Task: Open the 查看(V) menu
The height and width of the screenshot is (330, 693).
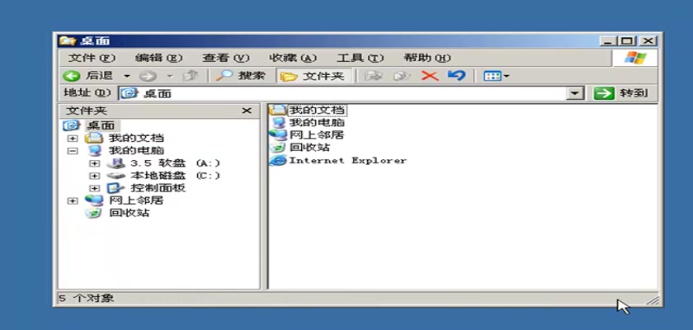Action: coord(226,58)
